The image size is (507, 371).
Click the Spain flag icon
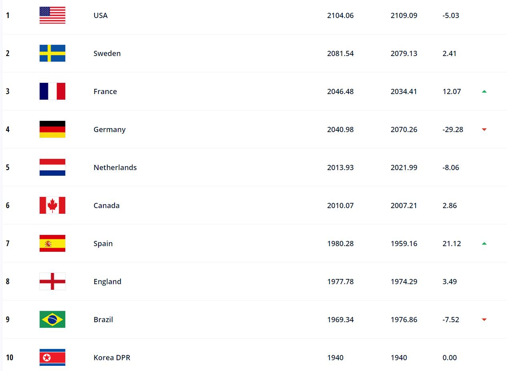52,243
